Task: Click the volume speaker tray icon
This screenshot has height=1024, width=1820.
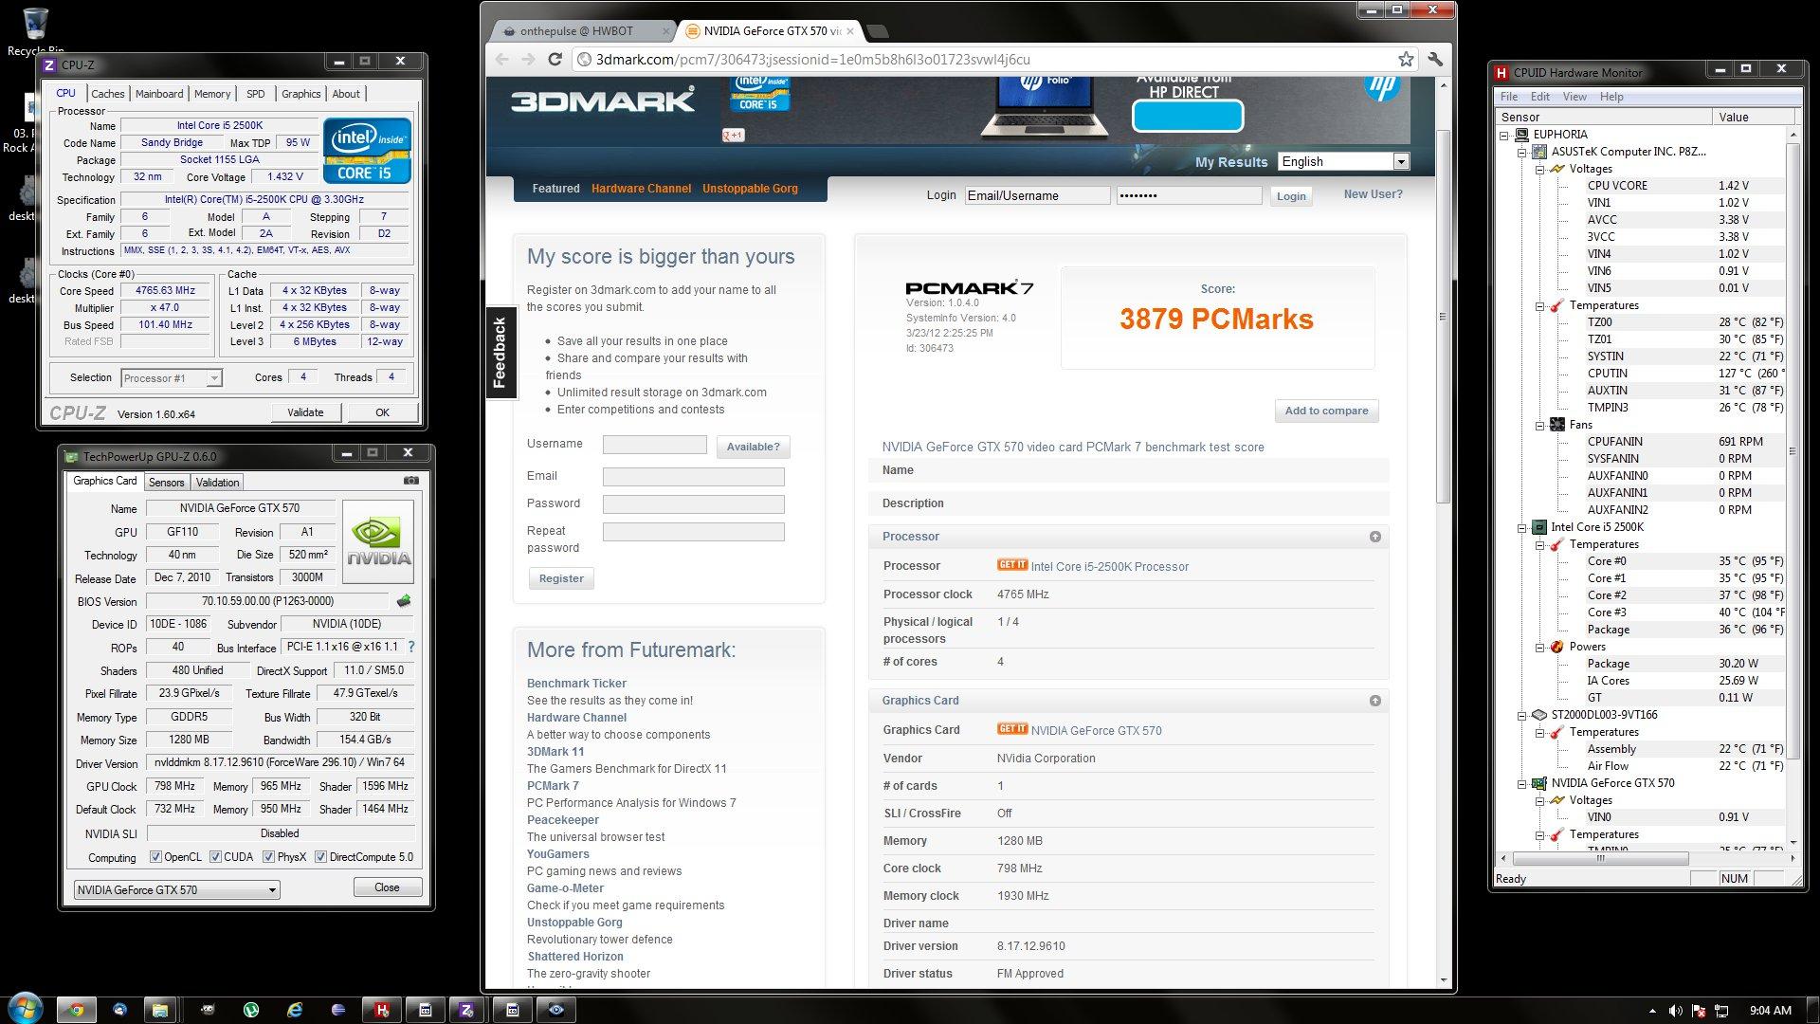Action: point(1675,1011)
